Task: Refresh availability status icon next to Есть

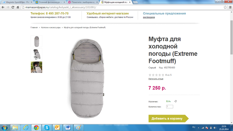Action: click(x=176, y=101)
